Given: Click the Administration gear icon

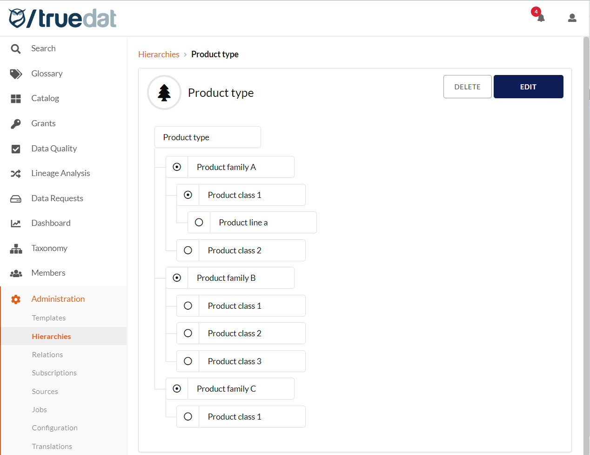Looking at the screenshot, I should pyautogui.click(x=16, y=299).
